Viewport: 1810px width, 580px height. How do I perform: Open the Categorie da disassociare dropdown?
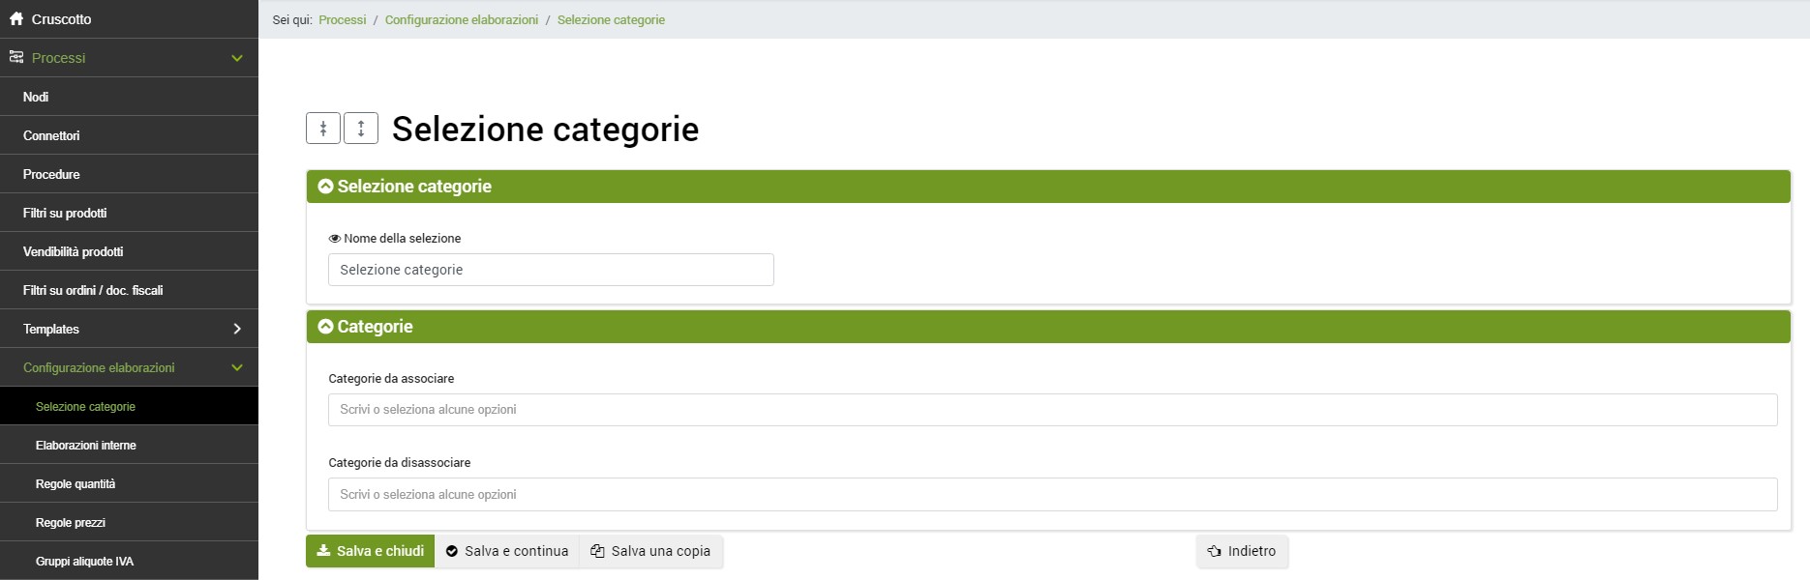(x=1052, y=494)
